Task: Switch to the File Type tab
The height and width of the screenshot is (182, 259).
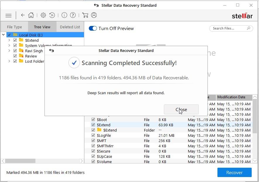Action: (x=14, y=27)
